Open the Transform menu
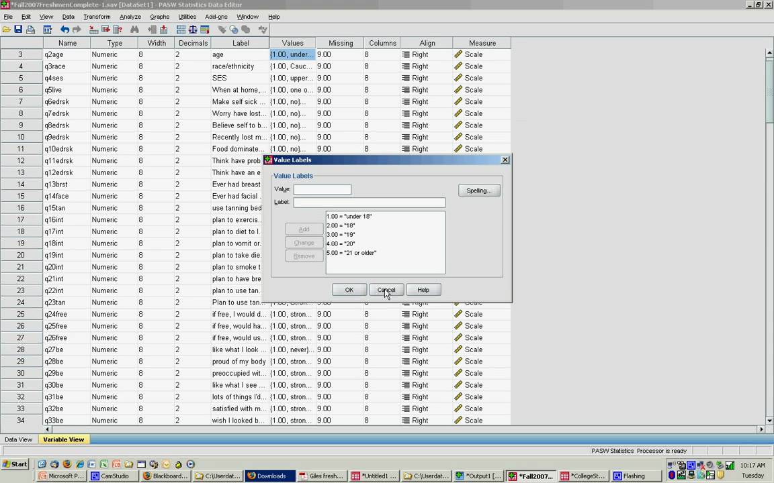Image resolution: width=774 pixels, height=483 pixels. click(x=97, y=17)
